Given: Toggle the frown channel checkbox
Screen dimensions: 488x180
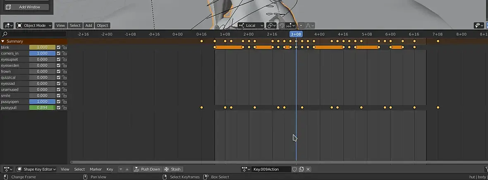Looking at the screenshot, I should click(58, 71).
